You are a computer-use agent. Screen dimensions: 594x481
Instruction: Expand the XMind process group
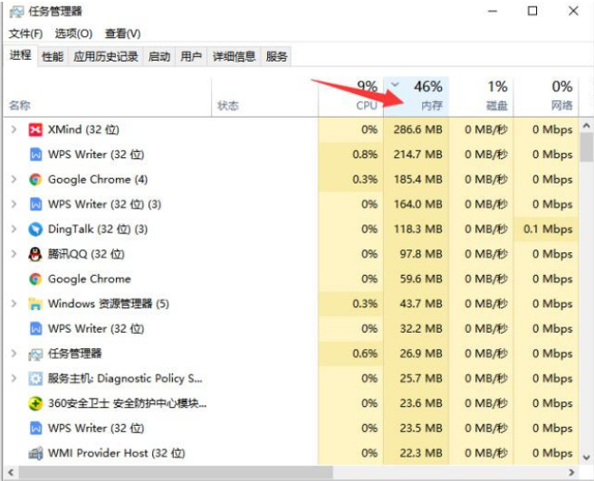pyautogui.click(x=14, y=130)
